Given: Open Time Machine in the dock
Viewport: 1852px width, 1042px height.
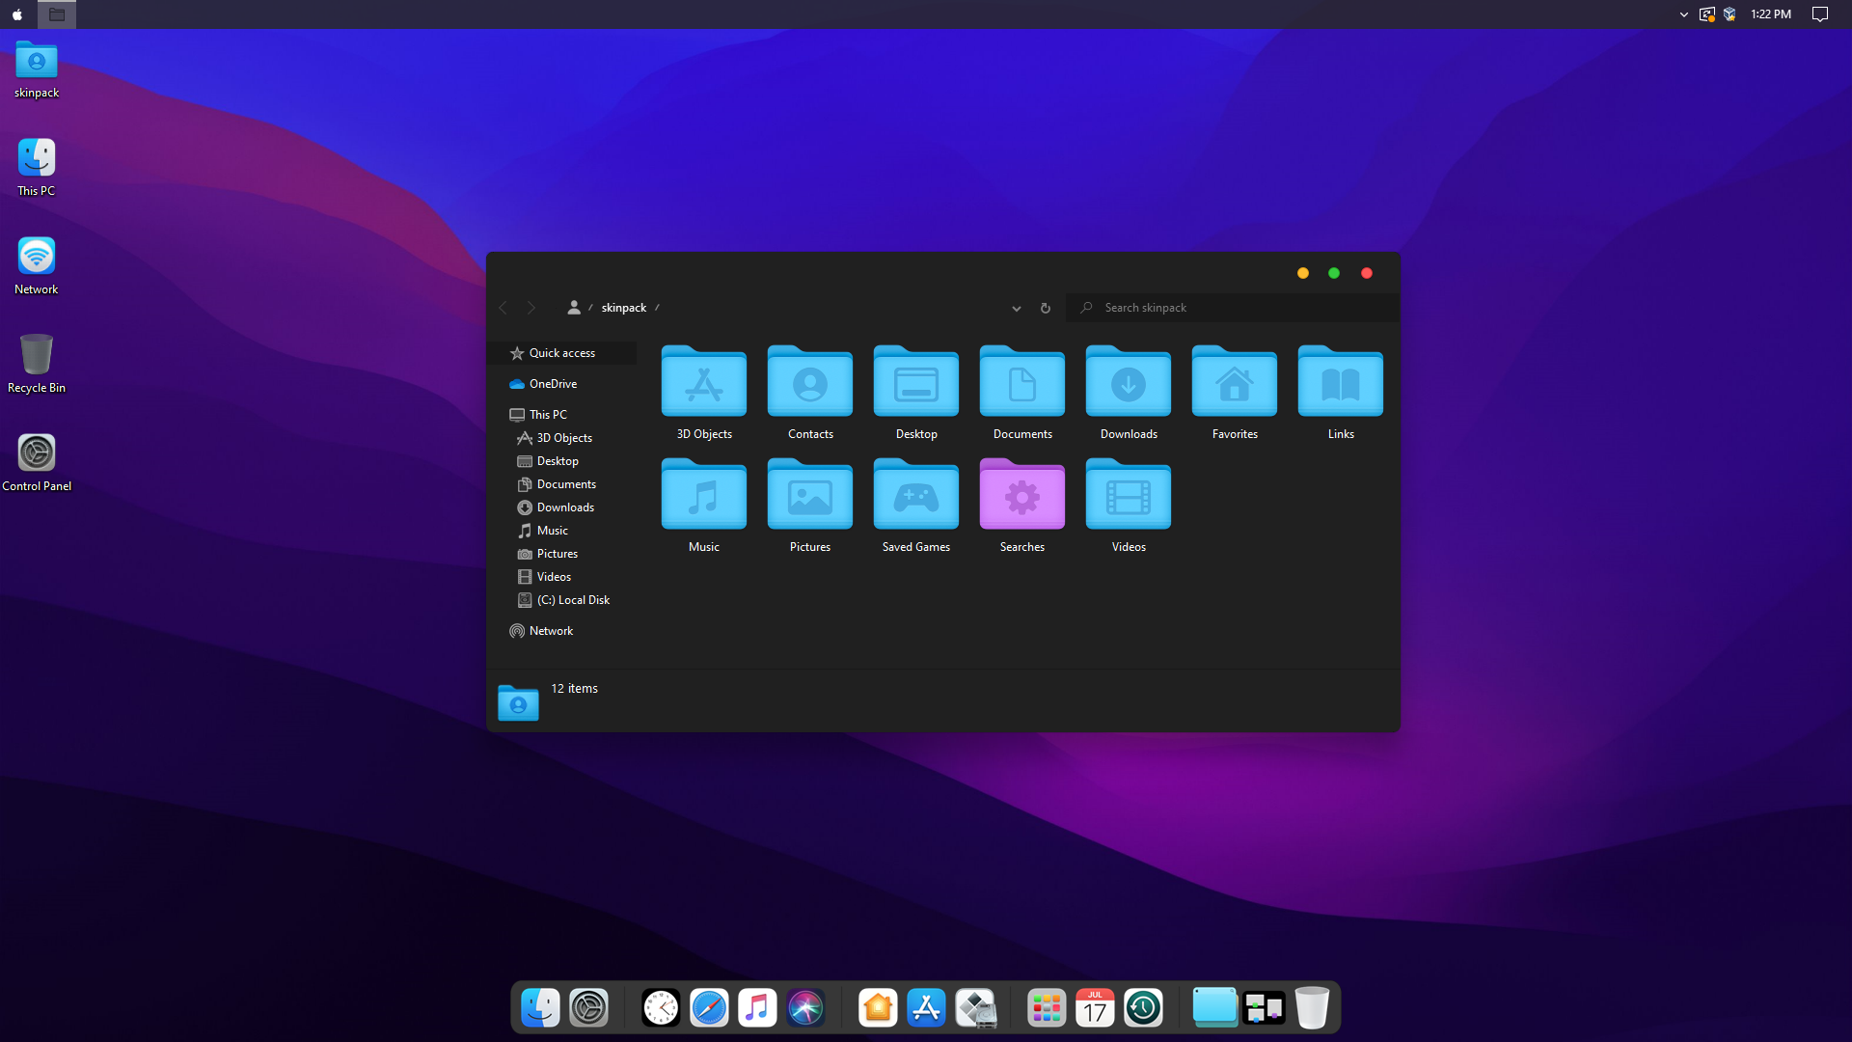Looking at the screenshot, I should 1143,1008.
